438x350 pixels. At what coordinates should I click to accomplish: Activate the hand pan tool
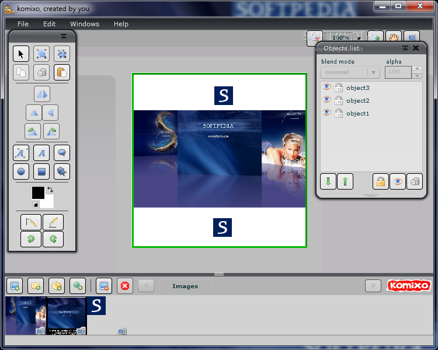394,37
